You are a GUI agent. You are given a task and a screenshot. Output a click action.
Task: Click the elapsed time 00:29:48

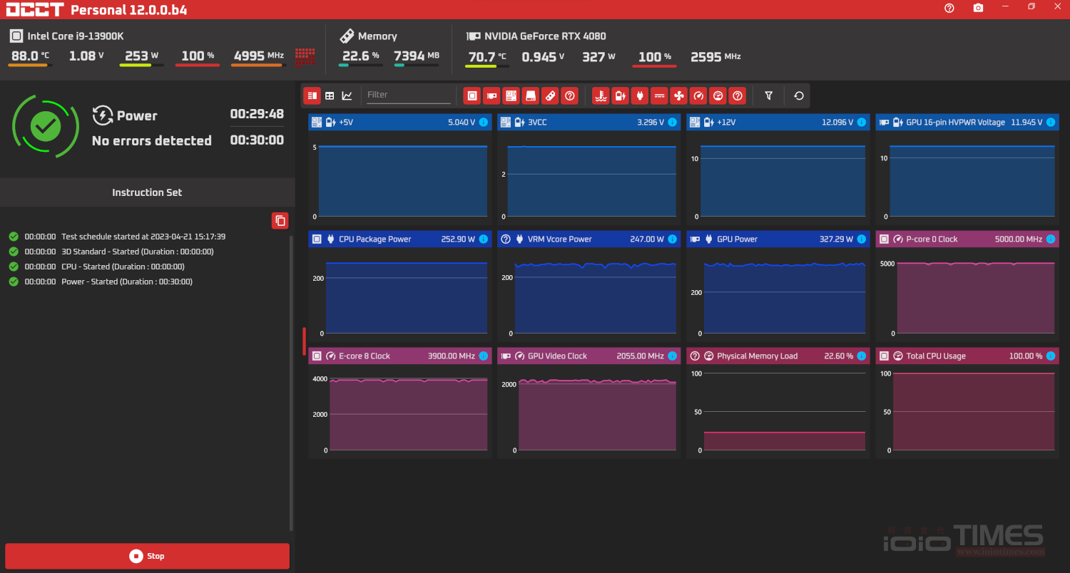coord(257,114)
